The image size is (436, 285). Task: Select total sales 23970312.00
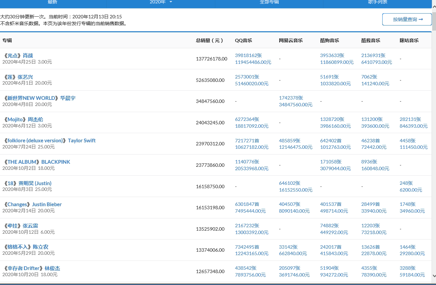(x=210, y=144)
